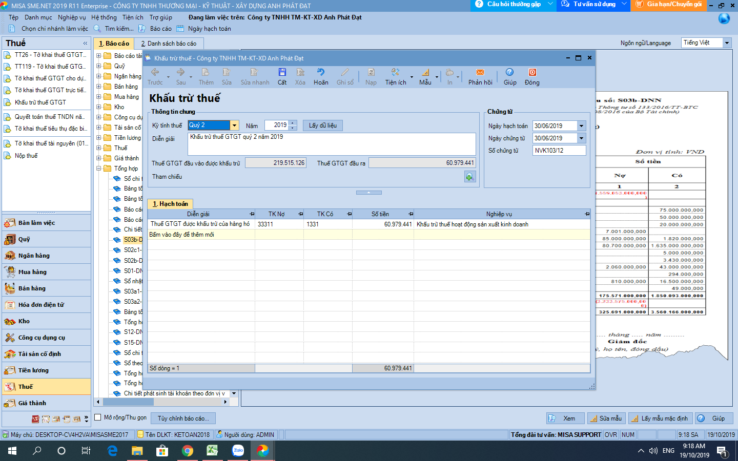Expand the Thuế folder in report tree
738x461 pixels.
[x=99, y=148]
